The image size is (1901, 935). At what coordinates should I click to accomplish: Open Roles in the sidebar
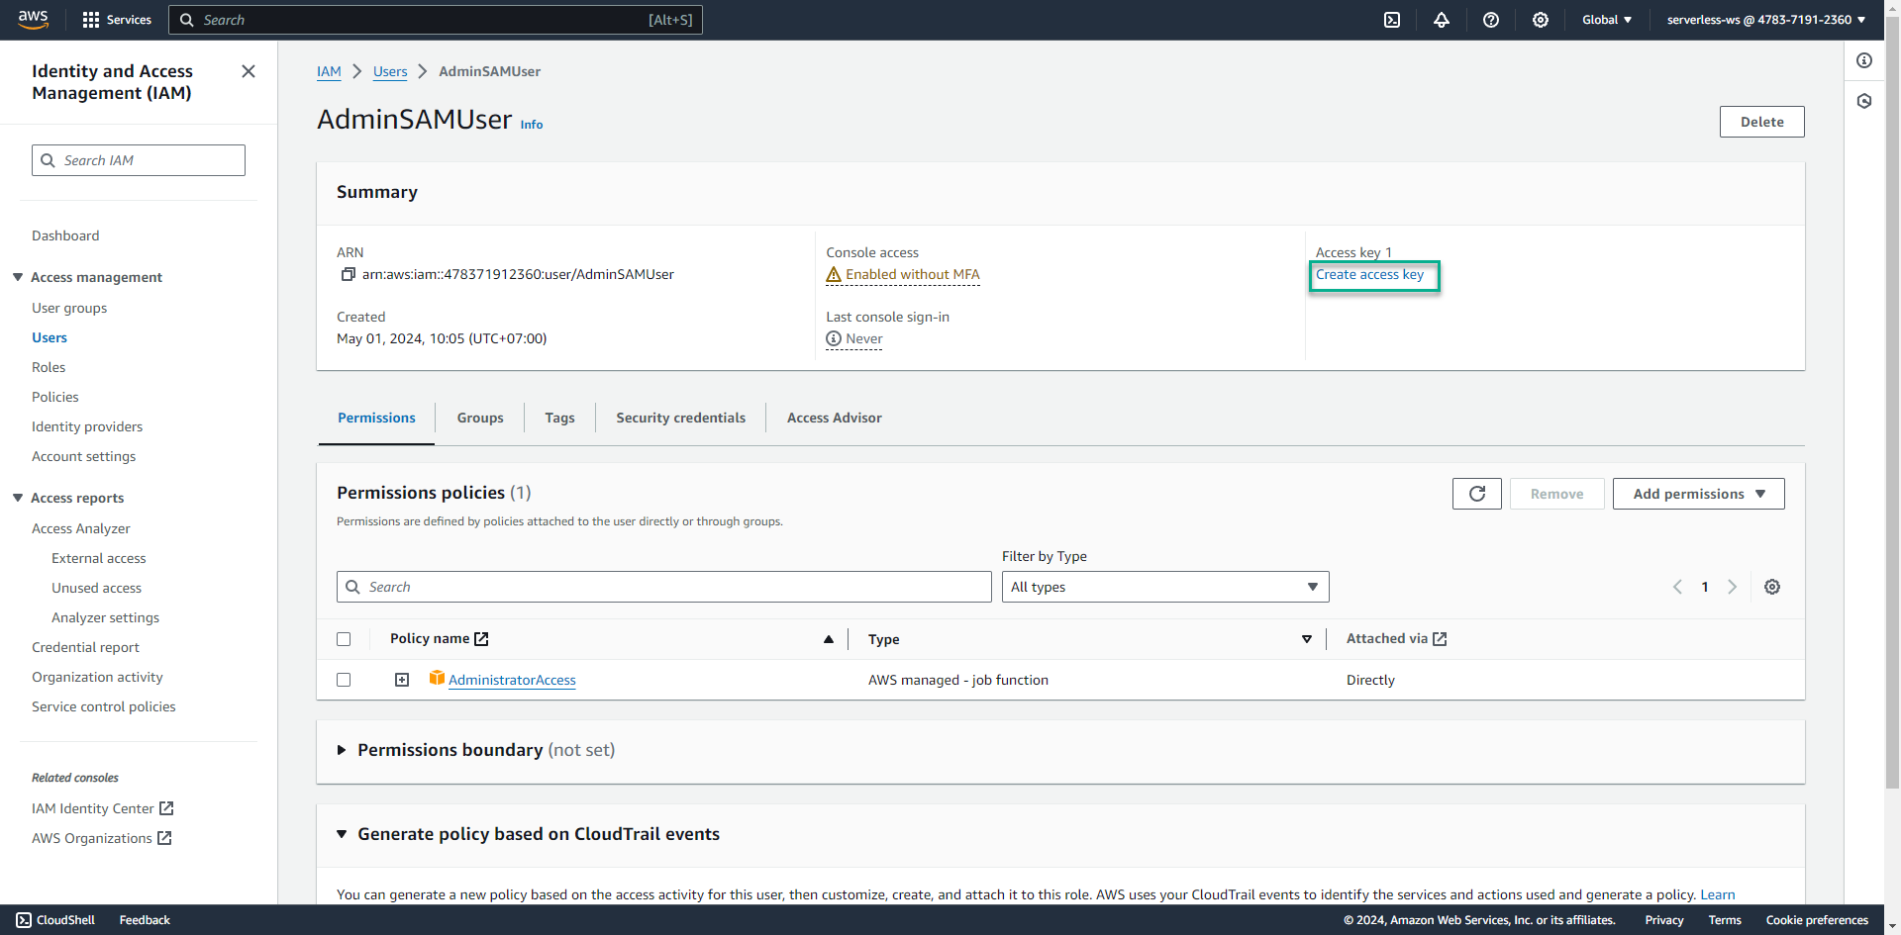(49, 367)
